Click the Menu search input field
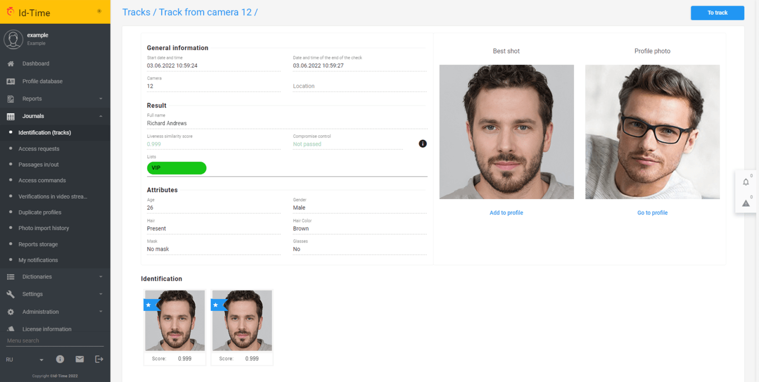Viewport: 759px width, 382px height. 55,341
